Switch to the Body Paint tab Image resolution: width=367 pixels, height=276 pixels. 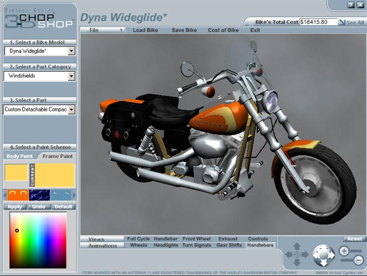[x=20, y=156]
